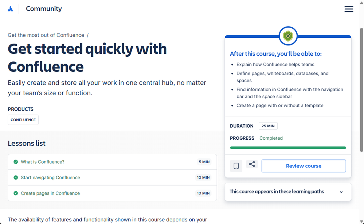The image size is (364, 224).
Task: Click the 'Get started quickly with Confluence' title
Action: pos(87,58)
